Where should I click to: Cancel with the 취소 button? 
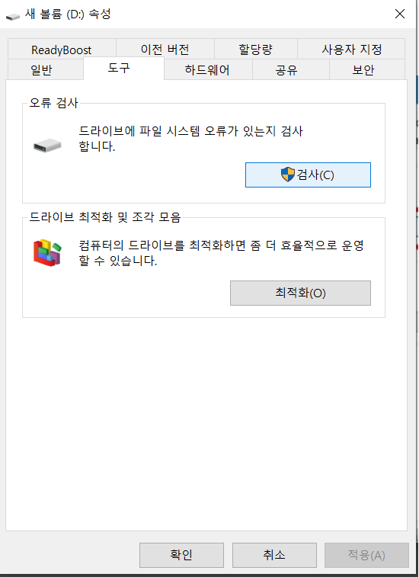coord(274,555)
